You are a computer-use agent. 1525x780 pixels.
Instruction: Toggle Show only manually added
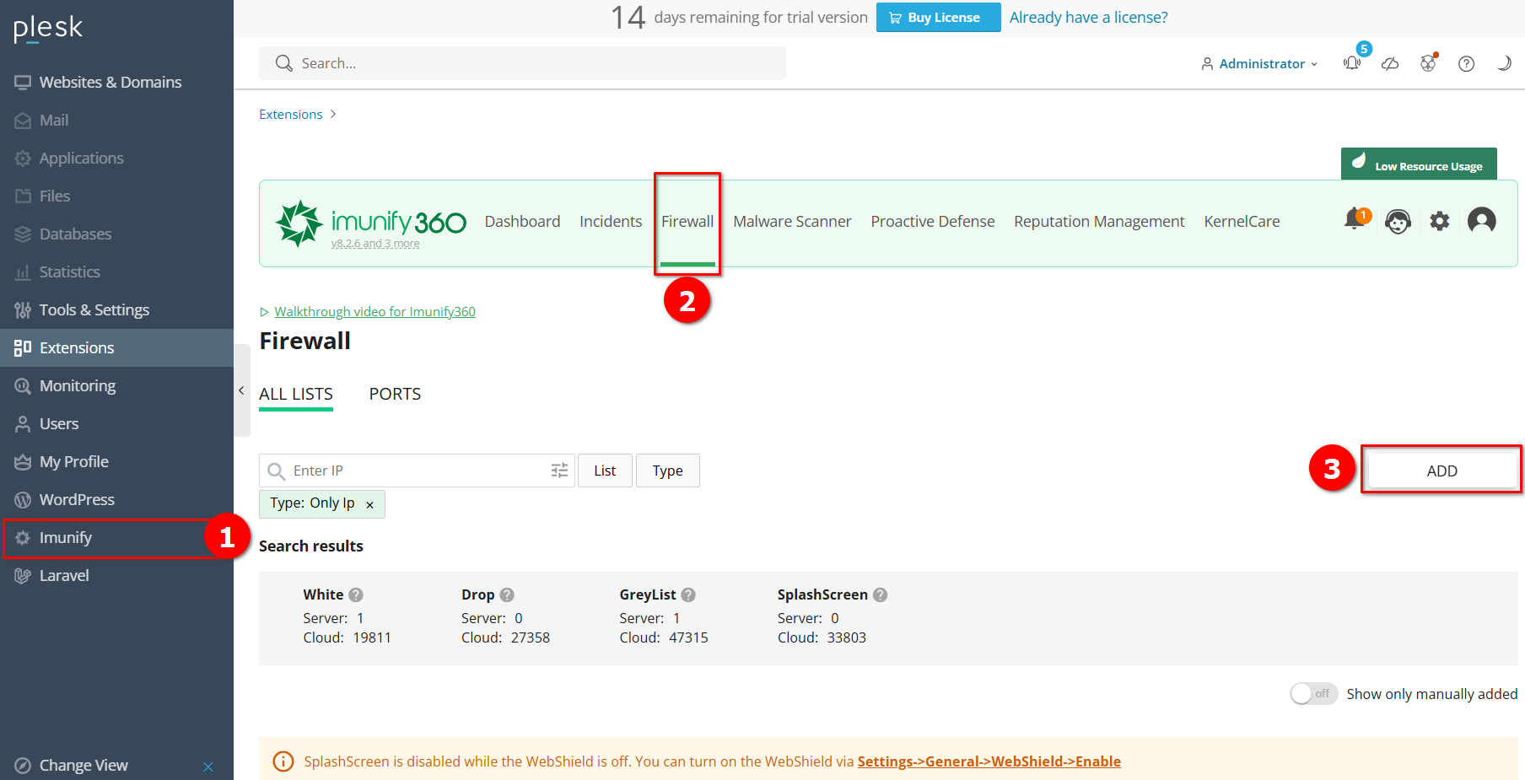coord(1313,694)
